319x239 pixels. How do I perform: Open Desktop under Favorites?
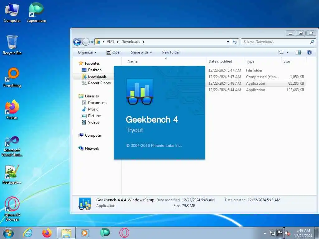(92, 70)
